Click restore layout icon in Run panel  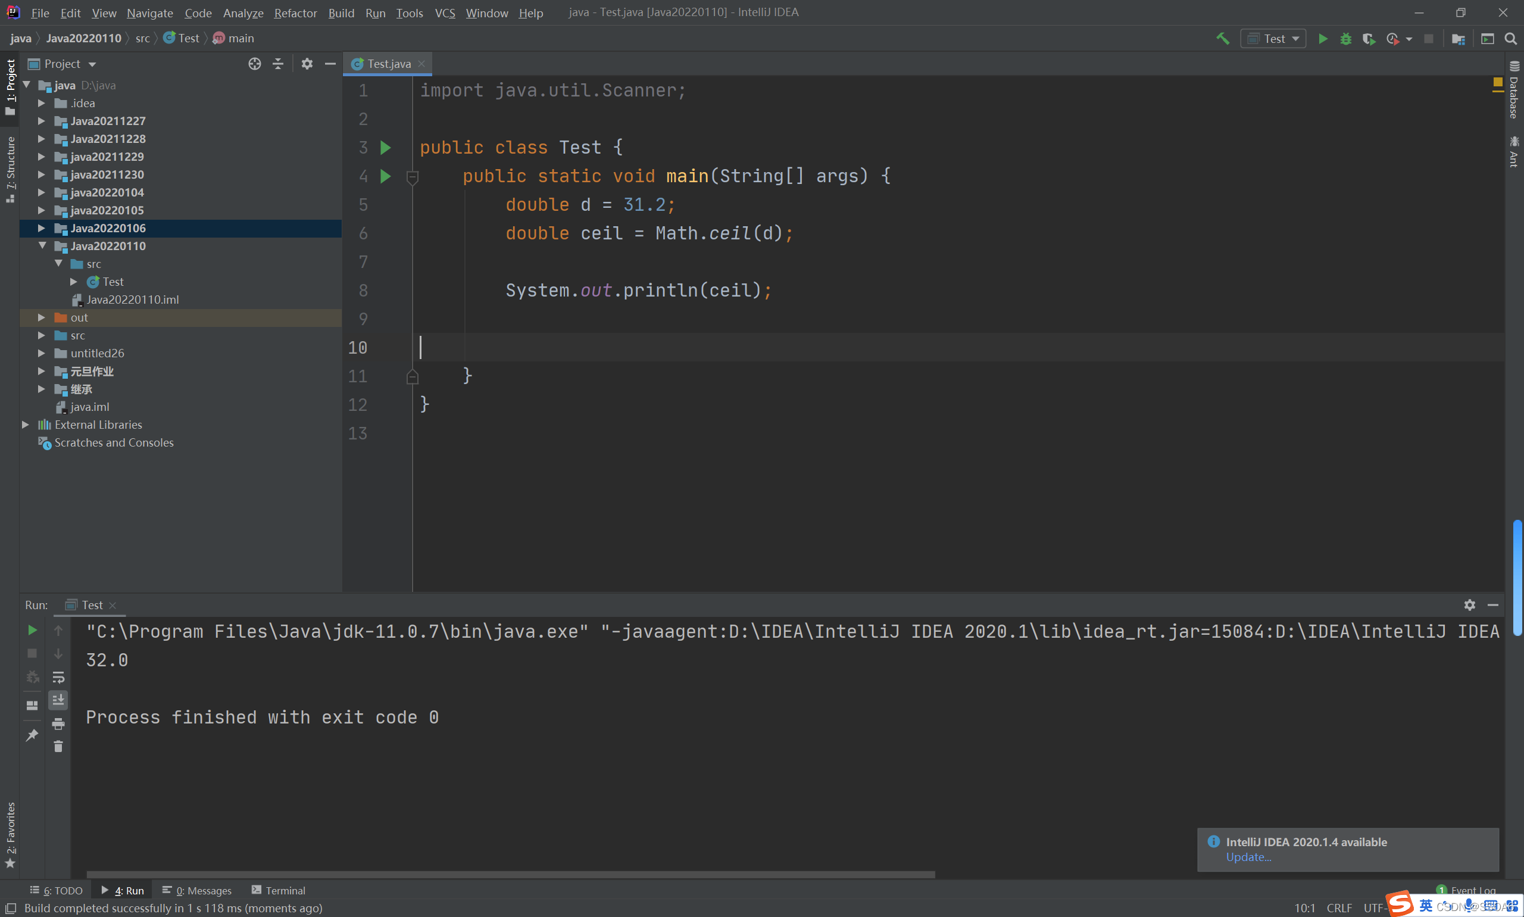[x=32, y=705]
